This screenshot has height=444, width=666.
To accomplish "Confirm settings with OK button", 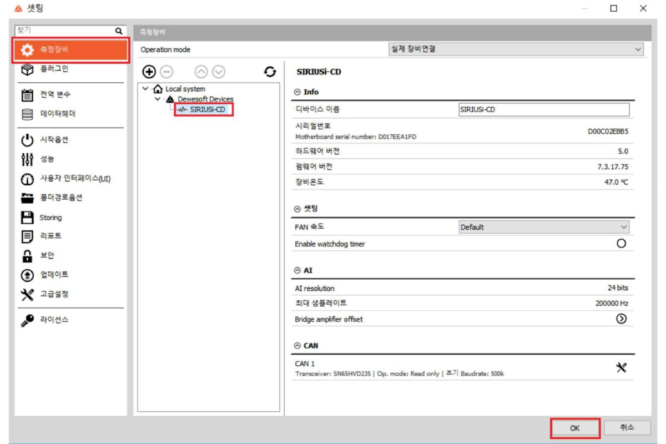I will (x=575, y=428).
